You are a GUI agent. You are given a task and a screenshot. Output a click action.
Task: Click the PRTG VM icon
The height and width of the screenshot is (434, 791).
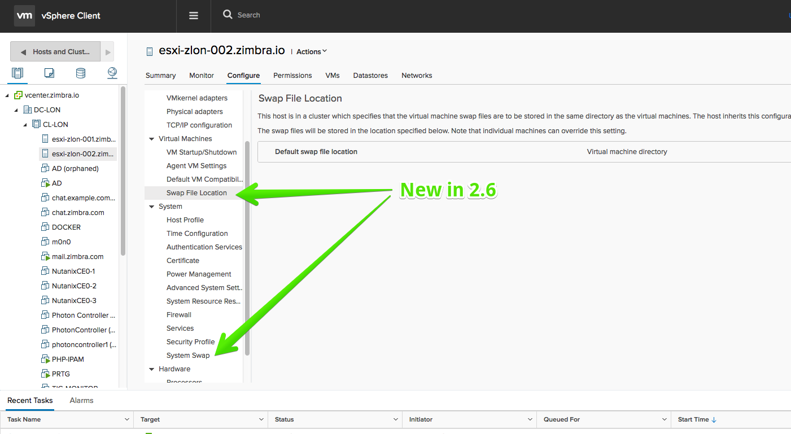[46, 374]
